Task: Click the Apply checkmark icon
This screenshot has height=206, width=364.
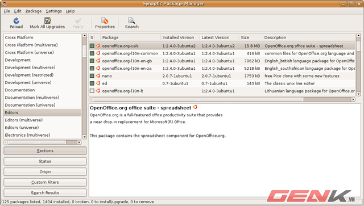Action: click(x=78, y=20)
